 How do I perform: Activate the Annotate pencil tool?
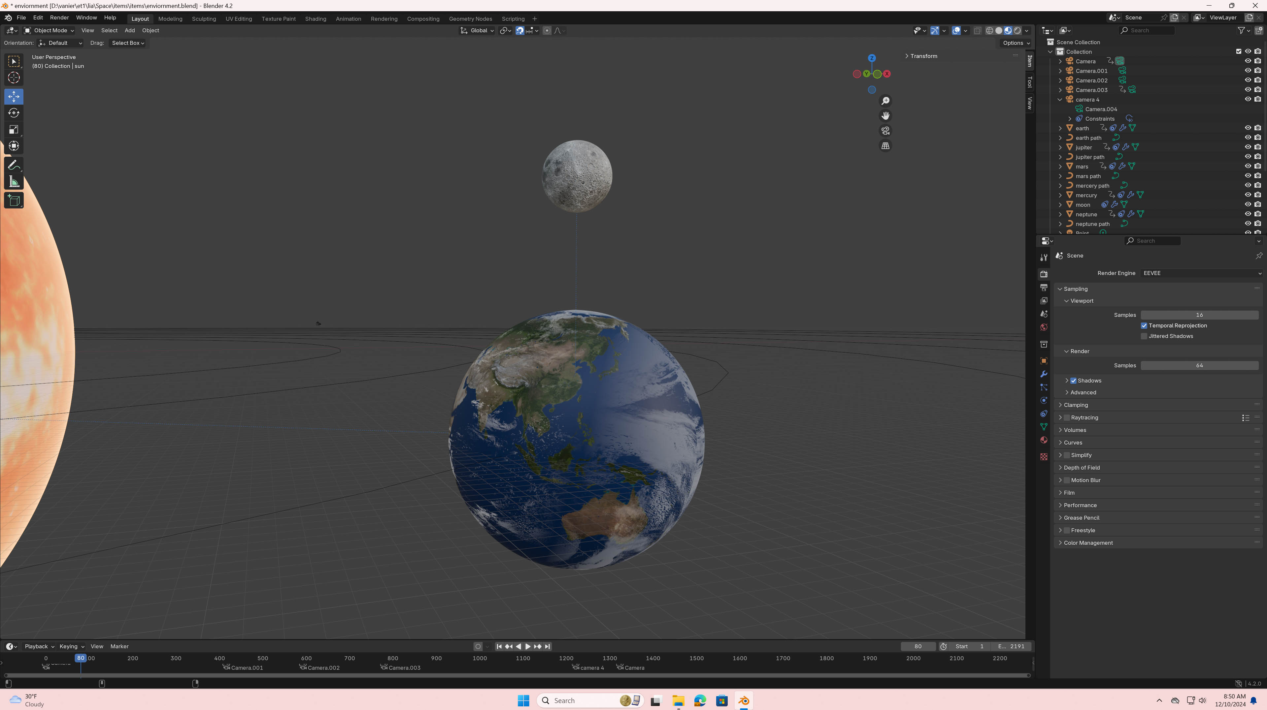pos(14,165)
